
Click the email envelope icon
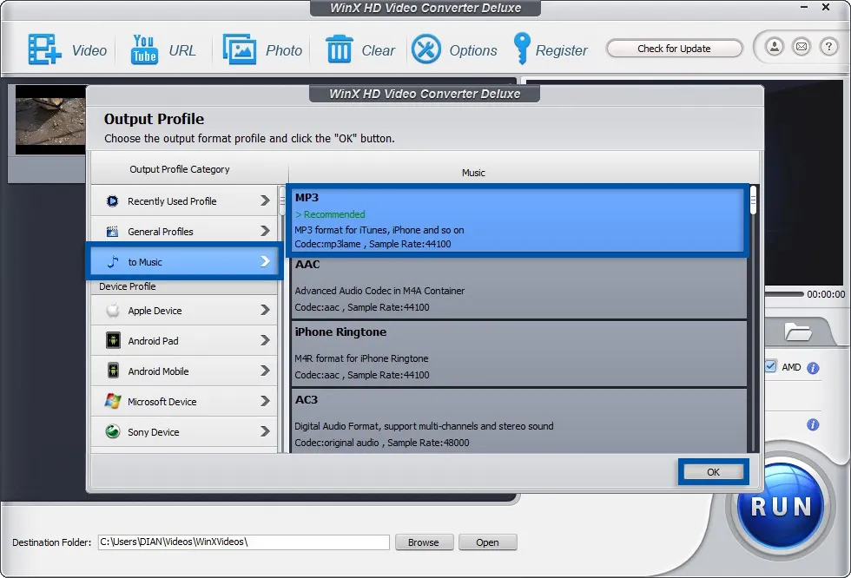tap(802, 47)
